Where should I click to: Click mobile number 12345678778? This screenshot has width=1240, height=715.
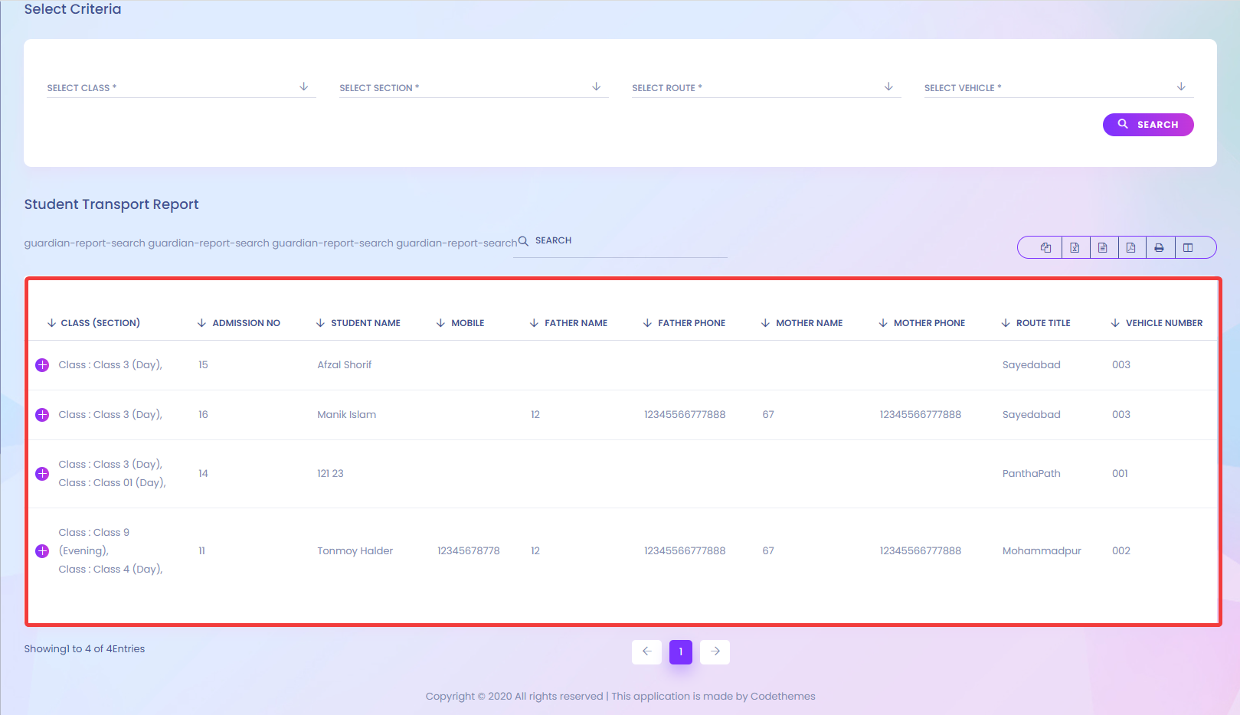click(469, 551)
